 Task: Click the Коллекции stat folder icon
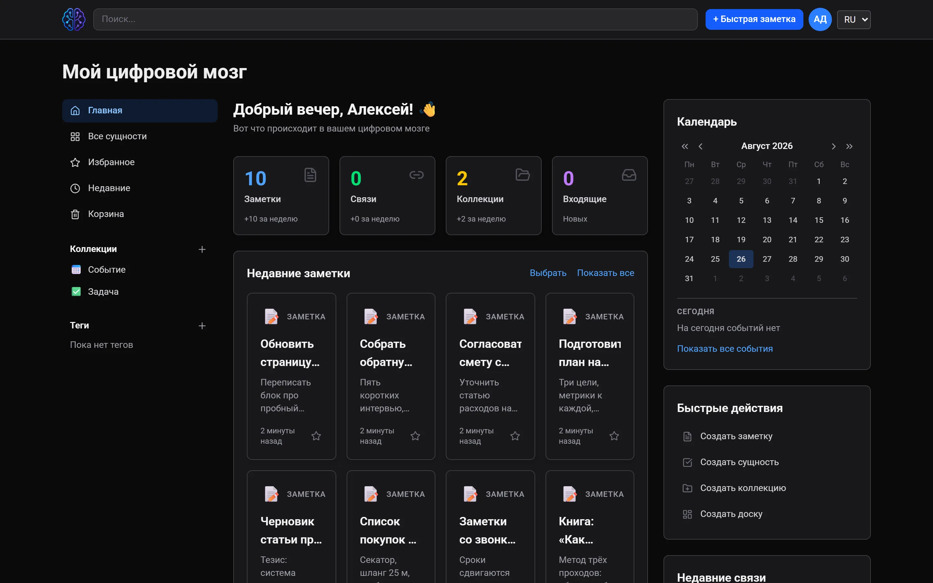523,175
